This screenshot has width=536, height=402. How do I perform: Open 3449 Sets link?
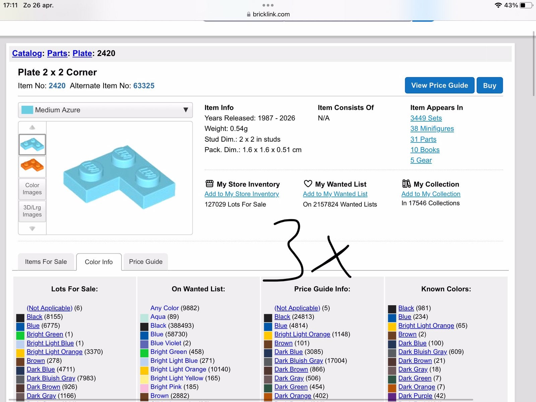point(426,118)
